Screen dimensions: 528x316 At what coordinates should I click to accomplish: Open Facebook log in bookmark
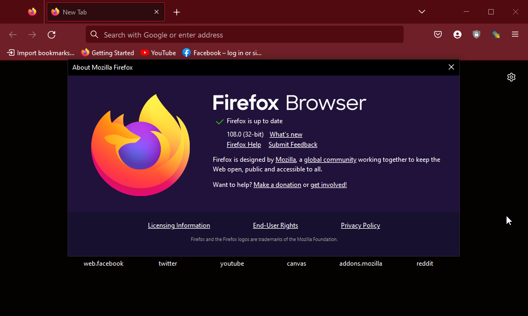click(x=222, y=53)
